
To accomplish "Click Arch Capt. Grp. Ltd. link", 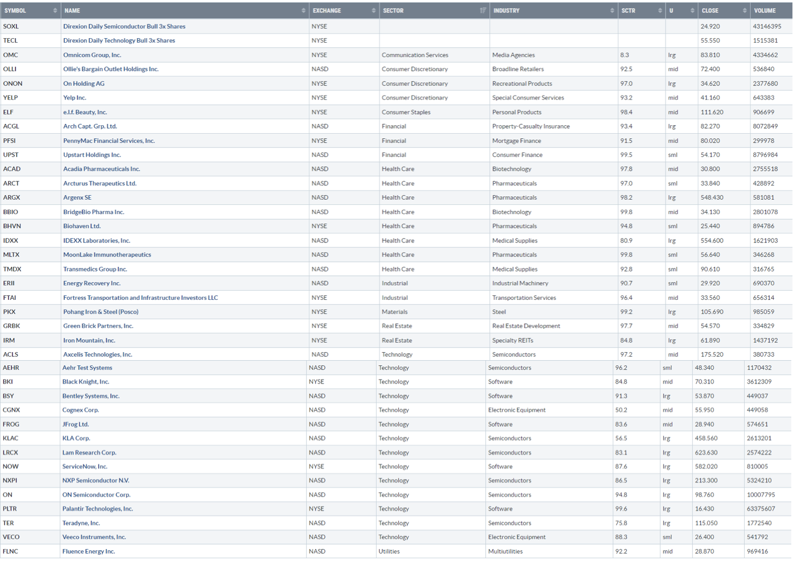I will click(x=90, y=126).
